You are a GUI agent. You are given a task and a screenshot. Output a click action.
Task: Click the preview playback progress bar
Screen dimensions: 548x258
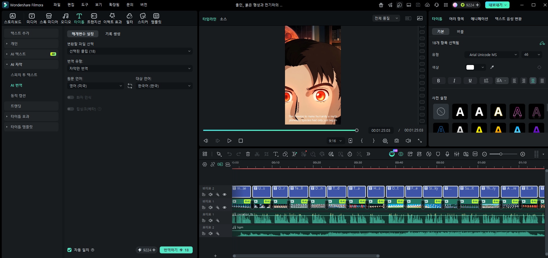280,130
